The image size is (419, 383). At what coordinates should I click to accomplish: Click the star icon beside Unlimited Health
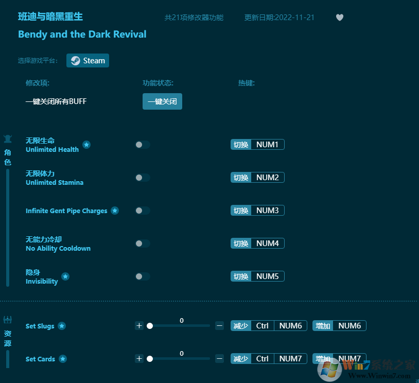[x=86, y=145]
